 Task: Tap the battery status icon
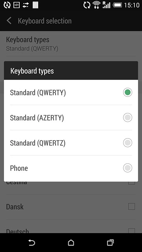(x=117, y=5)
